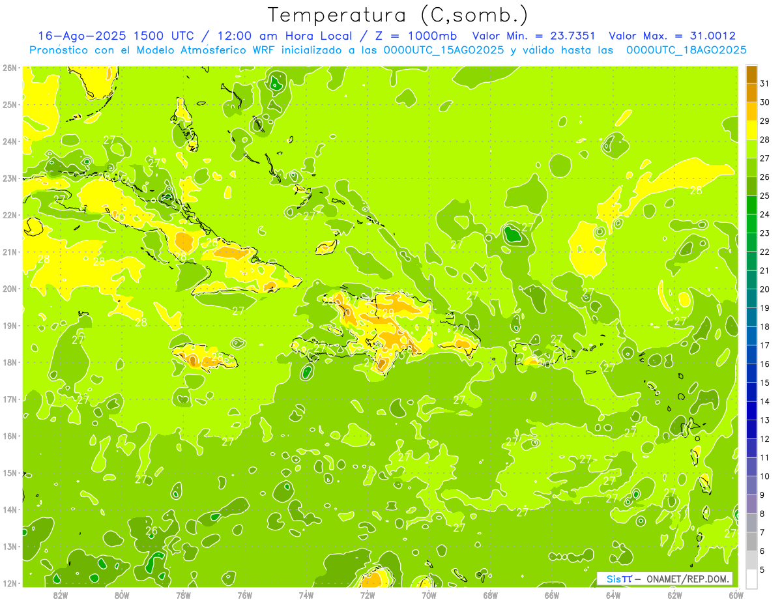Click the 'Temperatura (C,somb.)' map title
782x604 pixels.
pyautogui.click(x=398, y=16)
